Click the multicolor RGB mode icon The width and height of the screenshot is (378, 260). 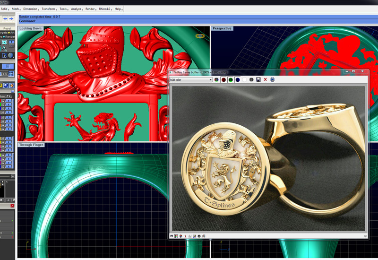[217, 80]
